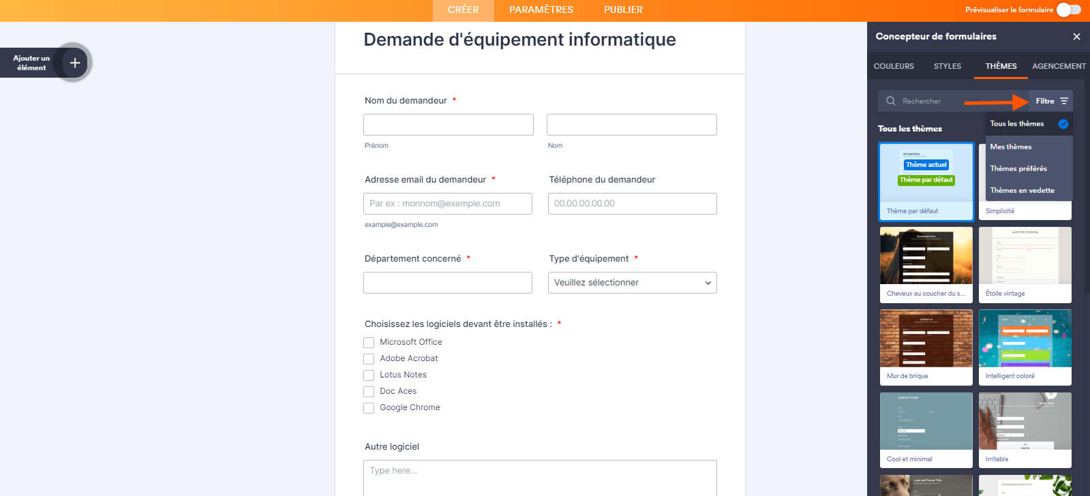
Task: Focus the email address input field
Action: 448,204
